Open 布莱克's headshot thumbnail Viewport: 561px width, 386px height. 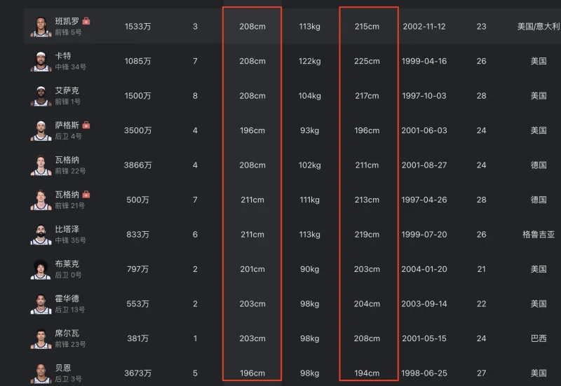click(x=41, y=269)
